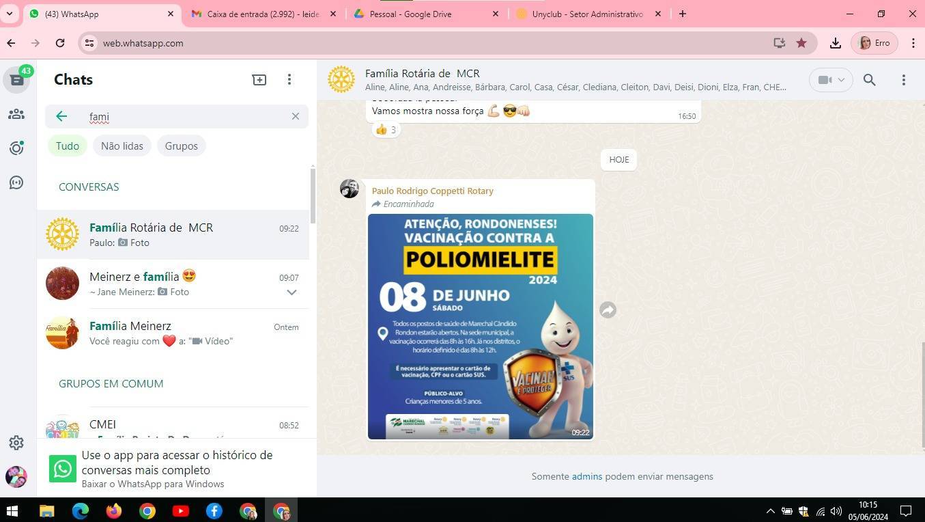This screenshot has width=925, height=522.
Task: Open the Status updates icon
Action: 16,148
